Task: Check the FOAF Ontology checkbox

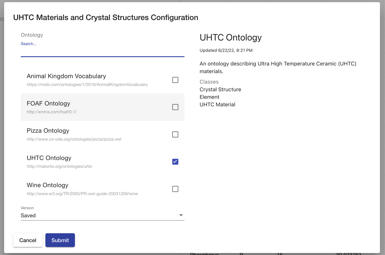Action: [175, 107]
